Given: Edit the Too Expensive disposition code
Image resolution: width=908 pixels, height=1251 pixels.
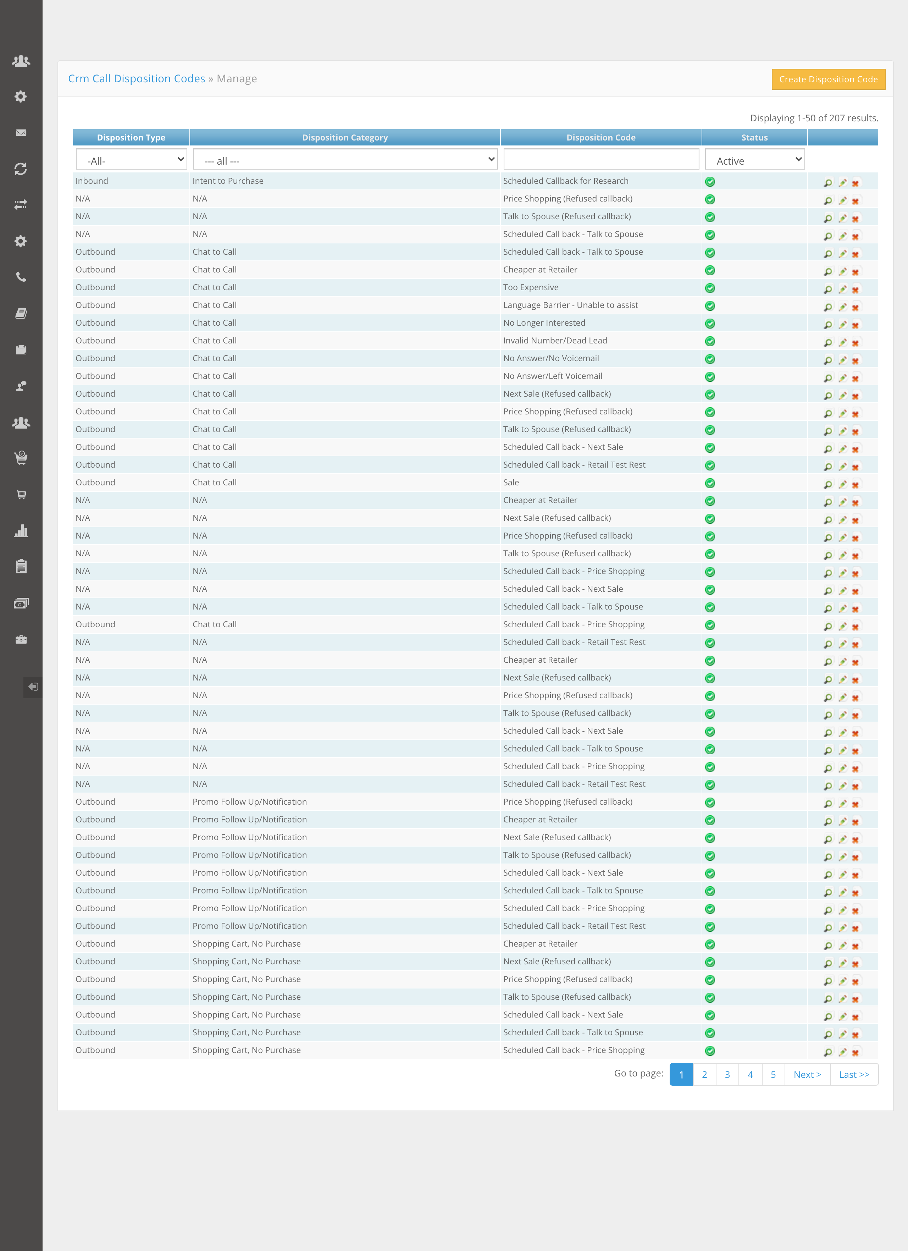Looking at the screenshot, I should [842, 289].
